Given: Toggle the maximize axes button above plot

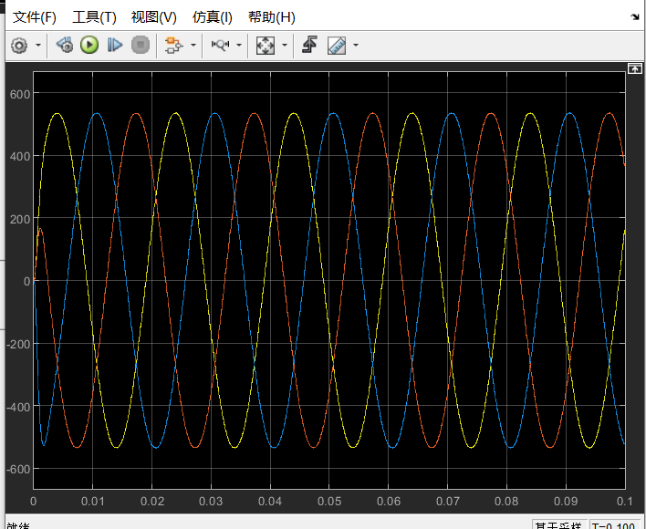Looking at the screenshot, I should 635,69.
